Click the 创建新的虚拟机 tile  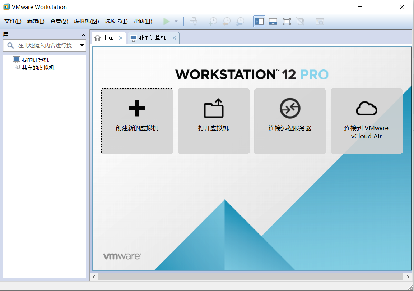(x=137, y=121)
